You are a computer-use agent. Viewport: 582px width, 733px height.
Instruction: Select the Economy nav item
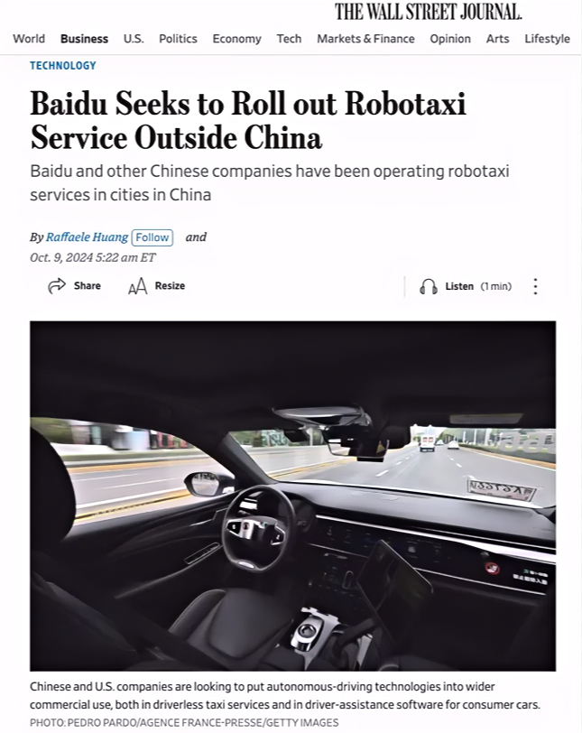click(x=236, y=39)
